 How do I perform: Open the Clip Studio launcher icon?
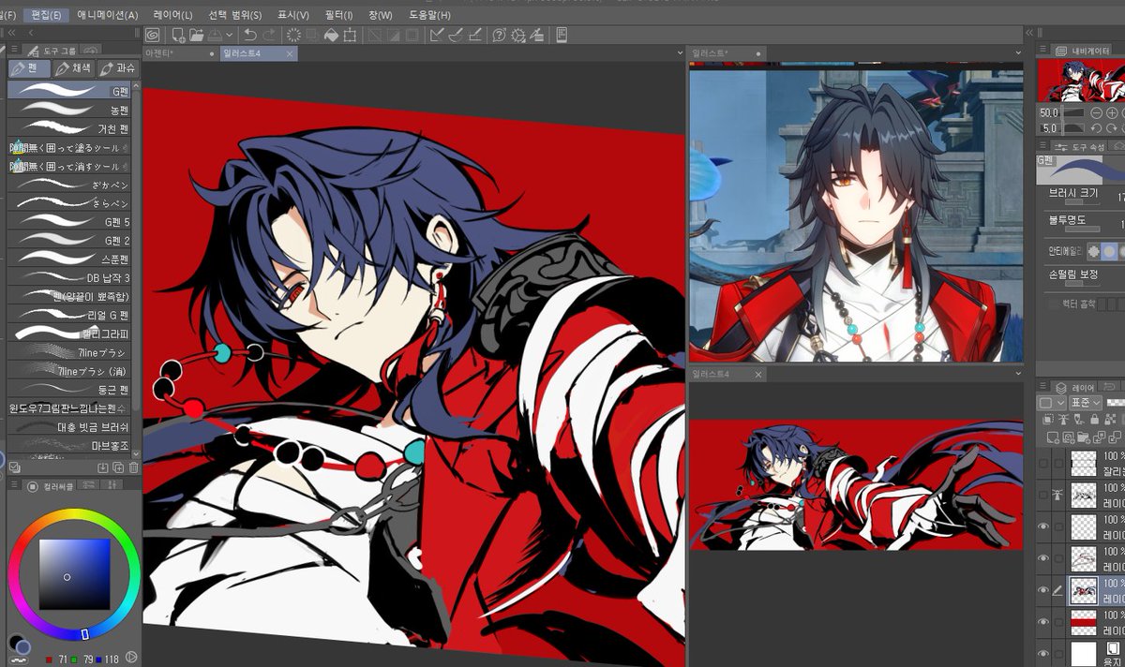pyautogui.click(x=152, y=35)
